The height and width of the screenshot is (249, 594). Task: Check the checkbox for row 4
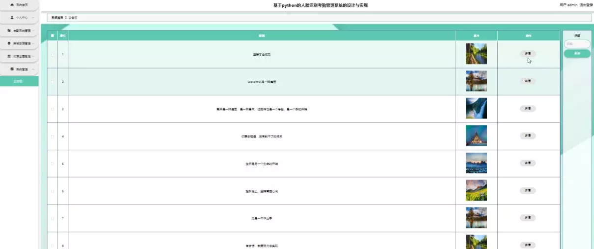[53, 136]
